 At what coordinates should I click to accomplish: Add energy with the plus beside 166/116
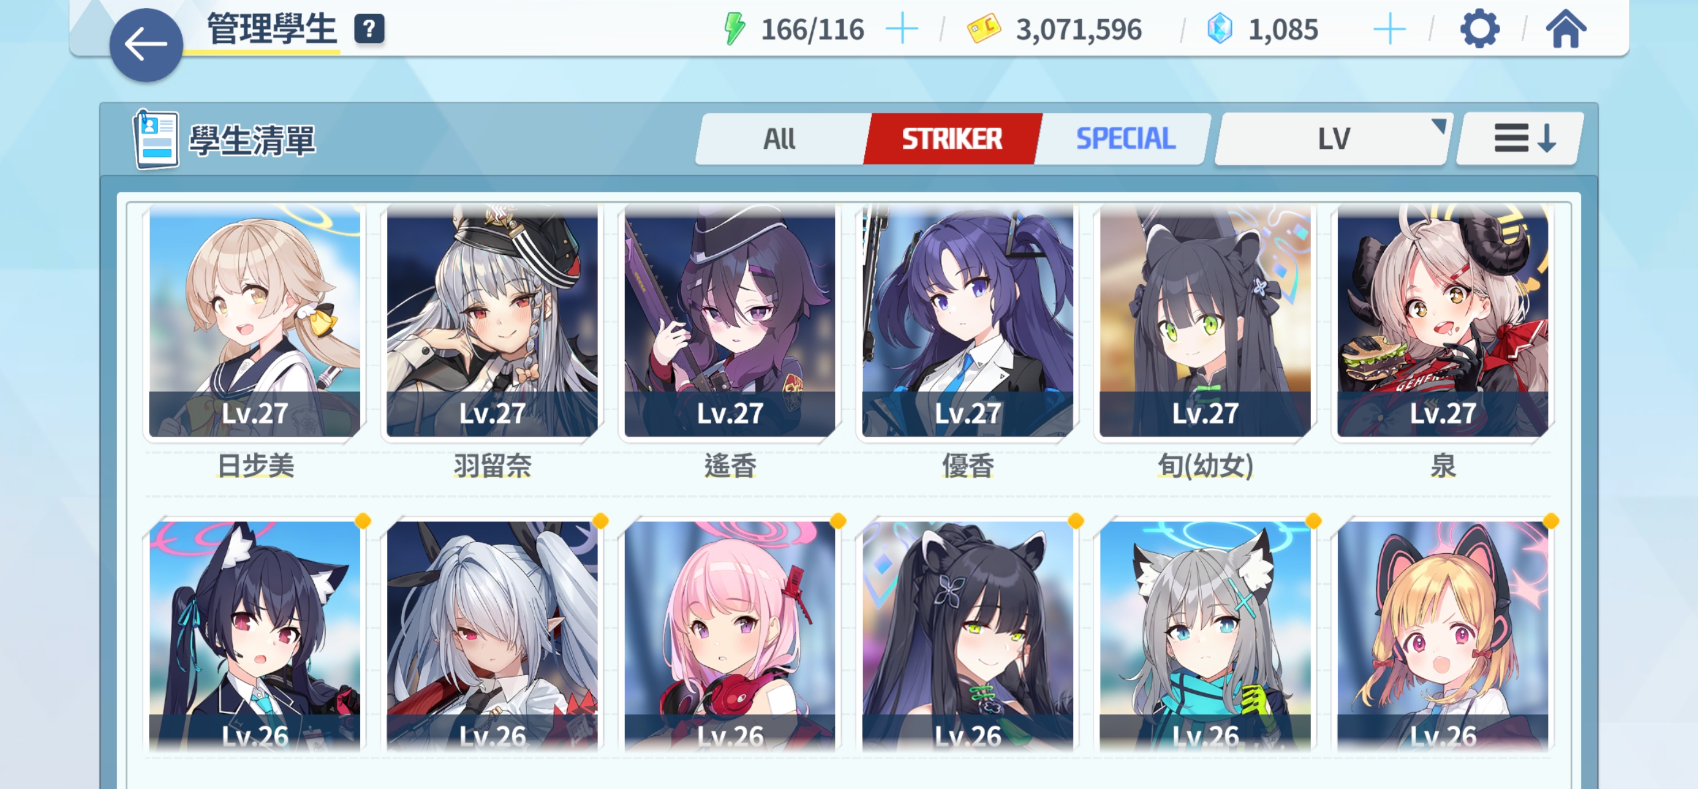[x=901, y=29]
